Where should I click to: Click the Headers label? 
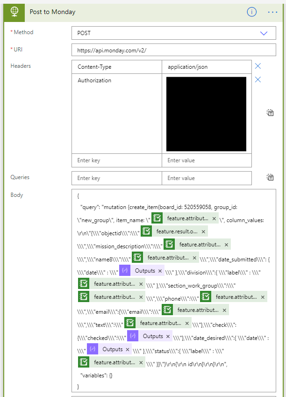pyautogui.click(x=21, y=66)
